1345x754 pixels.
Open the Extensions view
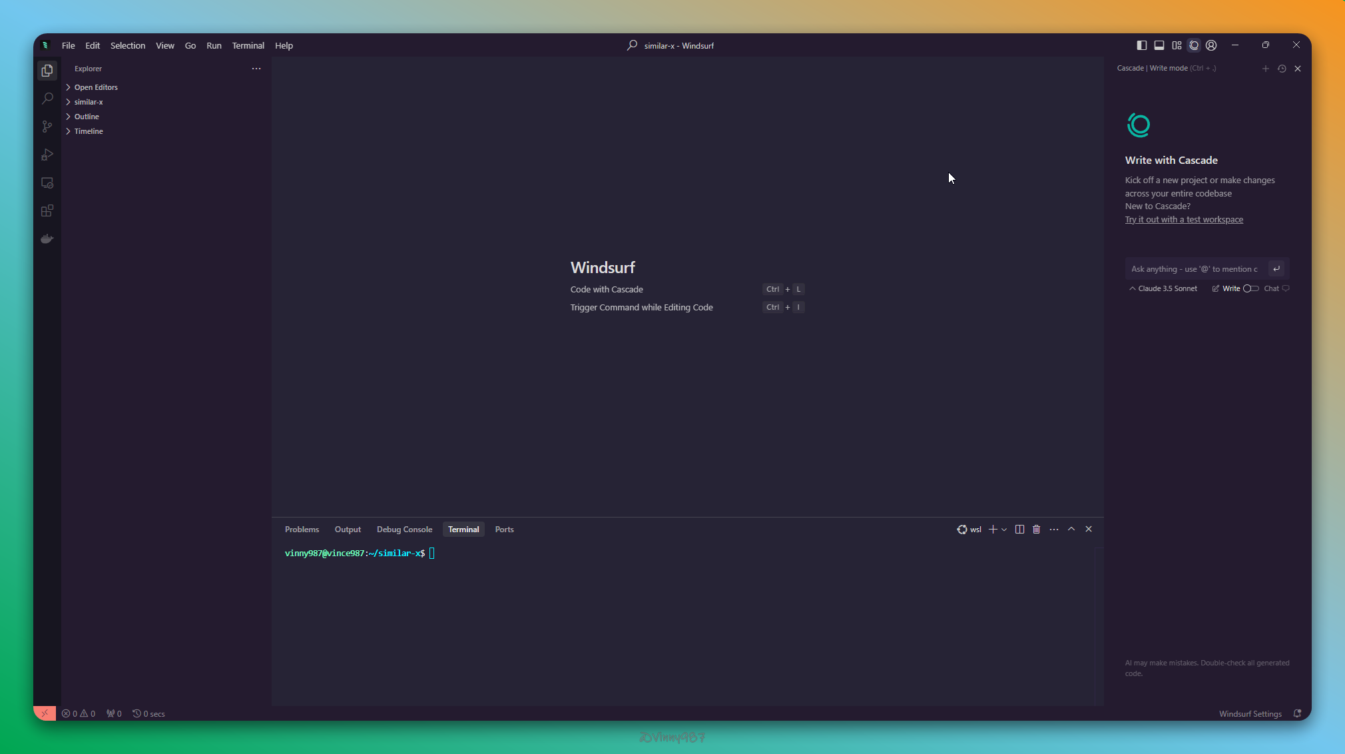[x=47, y=211]
